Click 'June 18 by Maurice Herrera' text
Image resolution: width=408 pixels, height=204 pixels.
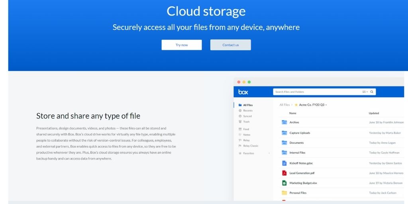click(x=386, y=173)
